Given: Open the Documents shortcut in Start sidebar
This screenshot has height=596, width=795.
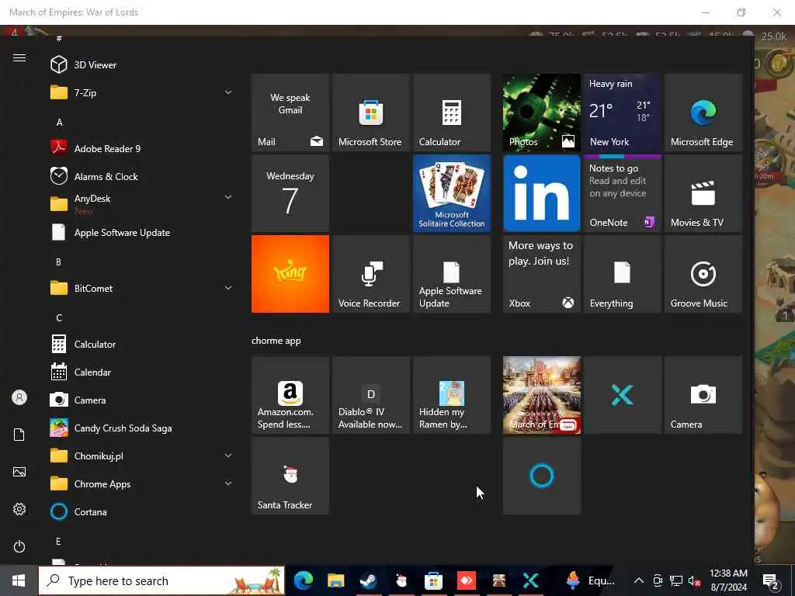Looking at the screenshot, I should pos(19,435).
